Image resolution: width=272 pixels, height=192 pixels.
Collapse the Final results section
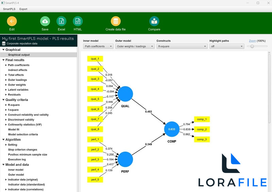click(x=3, y=60)
